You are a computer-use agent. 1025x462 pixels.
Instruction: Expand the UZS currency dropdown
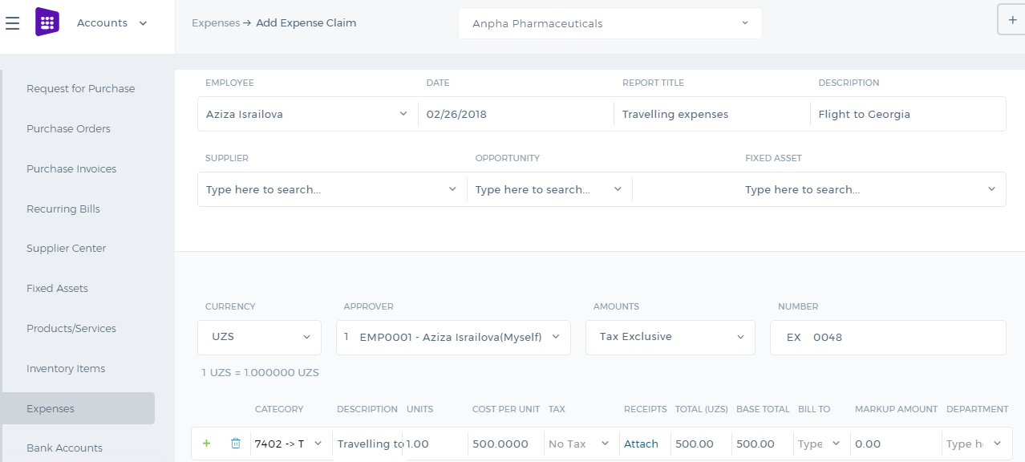(x=259, y=337)
